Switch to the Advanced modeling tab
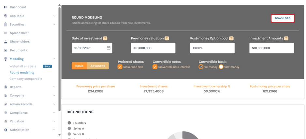This screenshot has height=139, width=306. pos(98,66)
